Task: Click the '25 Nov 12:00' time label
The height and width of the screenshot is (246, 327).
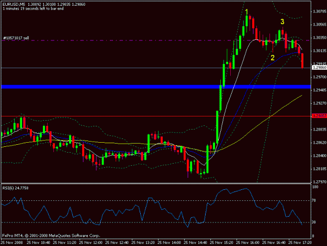Action: click(91, 243)
